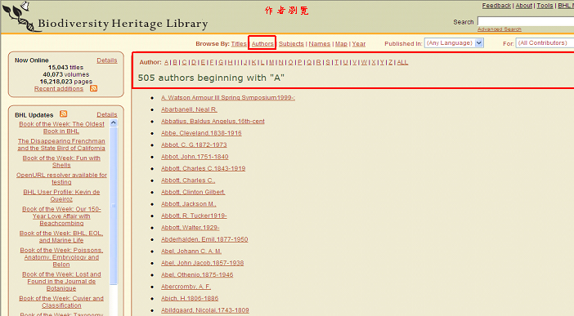Open author Abercromby, A. F.
This screenshot has width=574, height=316.
pyautogui.click(x=186, y=287)
